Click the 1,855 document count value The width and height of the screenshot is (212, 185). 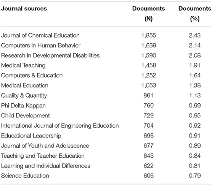(x=149, y=35)
